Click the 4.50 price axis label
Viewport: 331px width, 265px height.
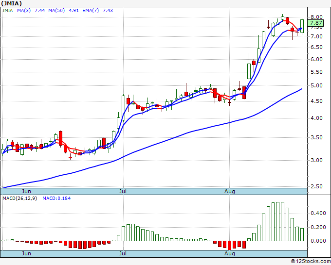click(316, 101)
